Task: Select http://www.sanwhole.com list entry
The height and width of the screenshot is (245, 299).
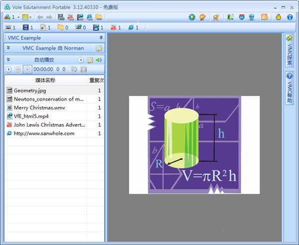Action: tap(54, 133)
